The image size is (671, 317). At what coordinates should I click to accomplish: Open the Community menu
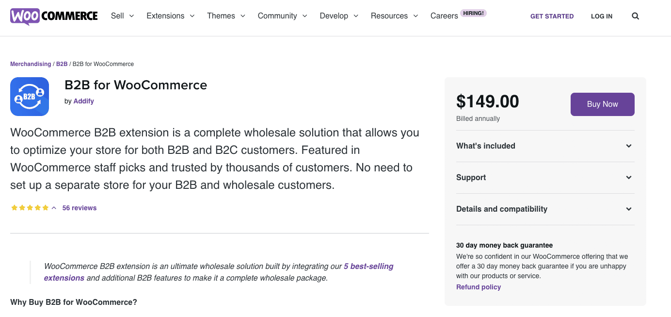pos(283,16)
